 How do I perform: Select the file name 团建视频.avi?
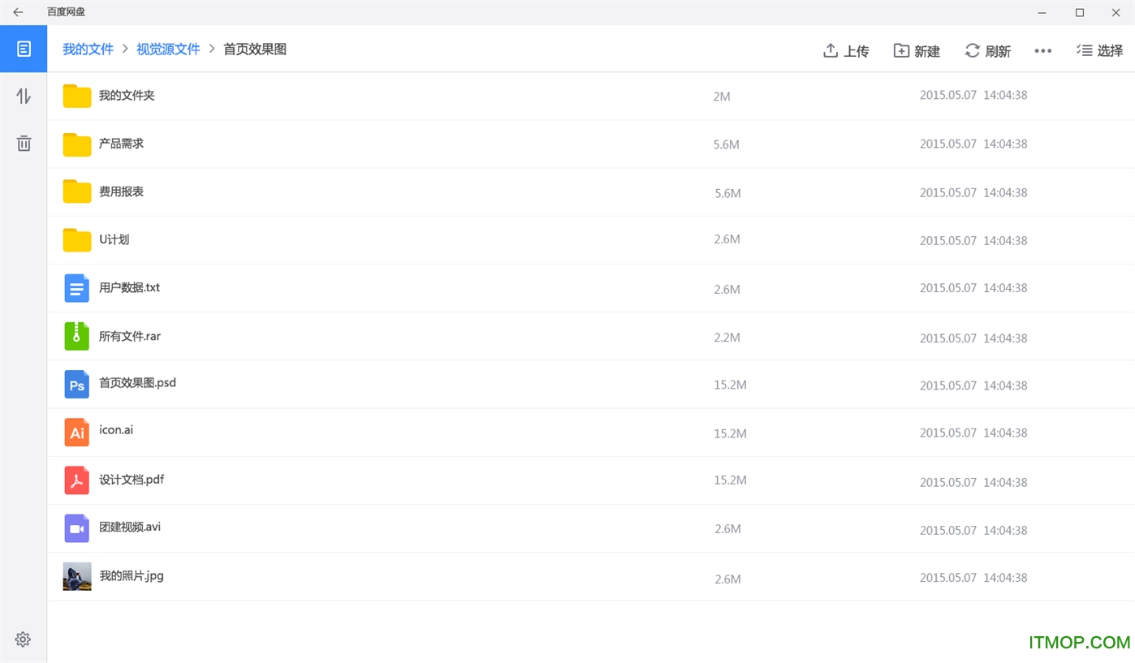(130, 527)
